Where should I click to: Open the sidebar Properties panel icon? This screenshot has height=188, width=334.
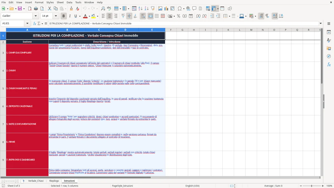pyautogui.click(x=329, y=32)
